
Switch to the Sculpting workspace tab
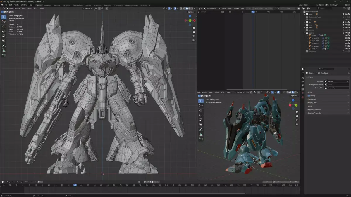[x=57, y=5]
